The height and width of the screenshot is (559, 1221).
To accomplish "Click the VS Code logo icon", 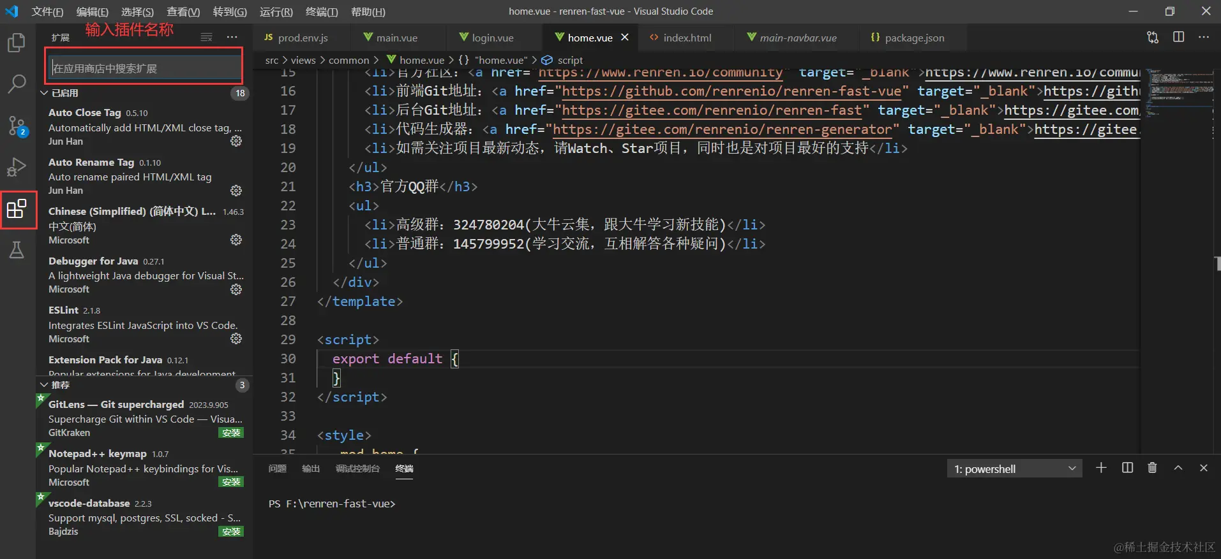I will pyautogui.click(x=12, y=11).
